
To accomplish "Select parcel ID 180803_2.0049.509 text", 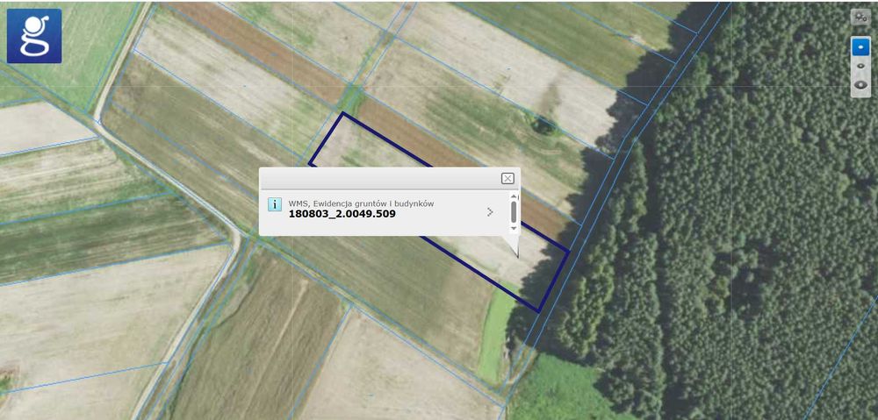I will click(x=342, y=214).
